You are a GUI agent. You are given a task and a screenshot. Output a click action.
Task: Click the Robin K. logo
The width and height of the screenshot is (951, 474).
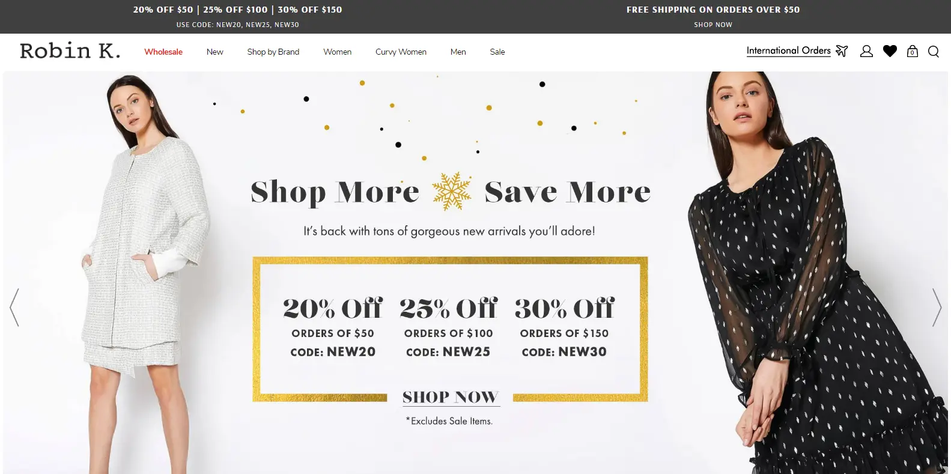[x=70, y=51]
